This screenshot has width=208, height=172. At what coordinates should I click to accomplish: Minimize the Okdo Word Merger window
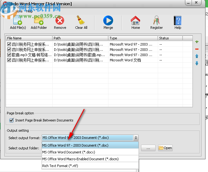[x=188, y=3]
